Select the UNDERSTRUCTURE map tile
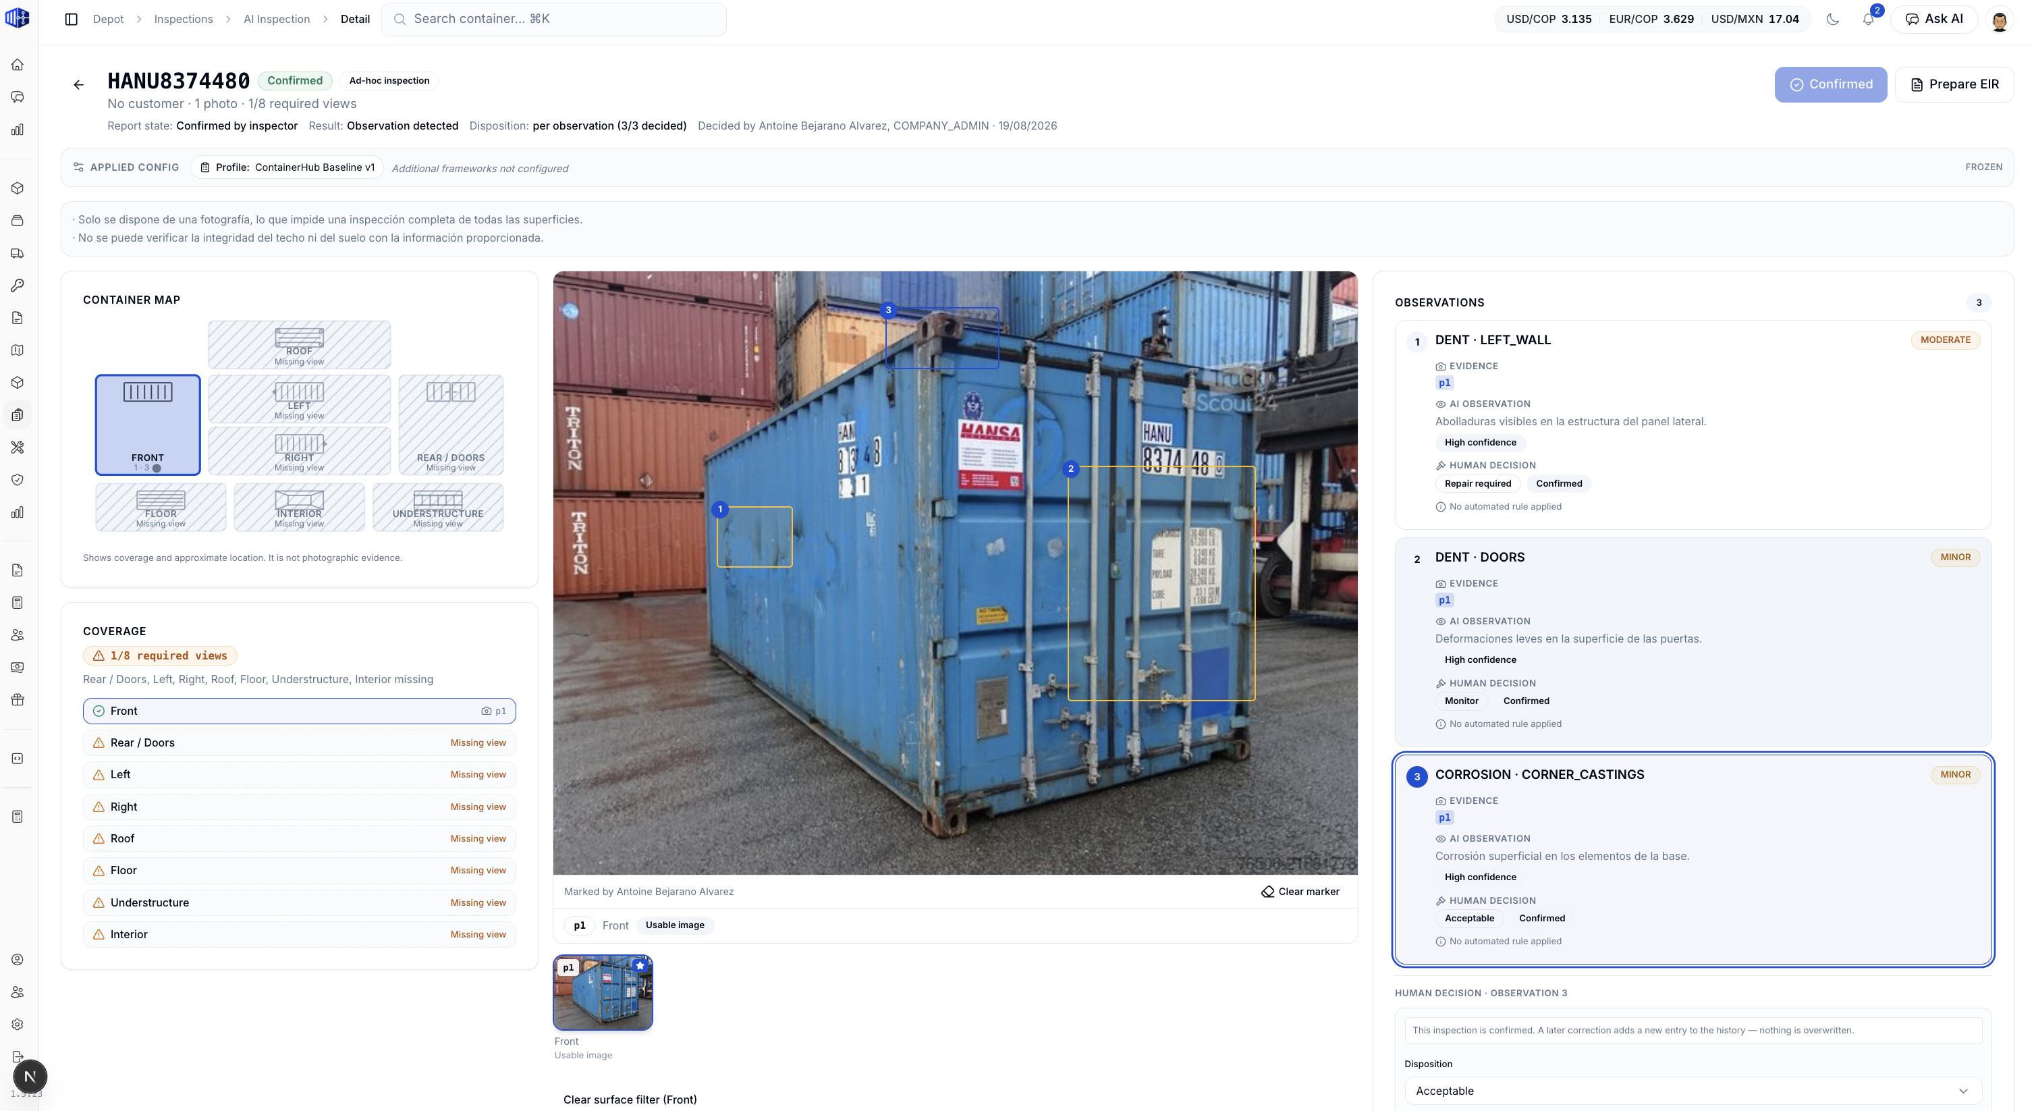Screen dimensions: 2034x1111 coord(438,507)
